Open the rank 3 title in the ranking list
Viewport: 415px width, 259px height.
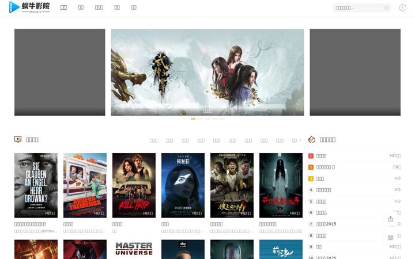coord(320,178)
